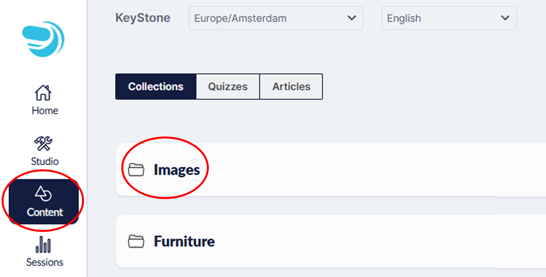The image size is (546, 277).
Task: Click the Home house icon
Action: pyautogui.click(x=43, y=93)
